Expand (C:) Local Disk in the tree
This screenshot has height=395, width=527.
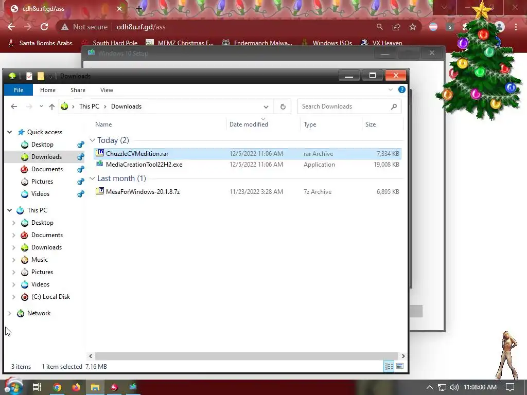14,297
